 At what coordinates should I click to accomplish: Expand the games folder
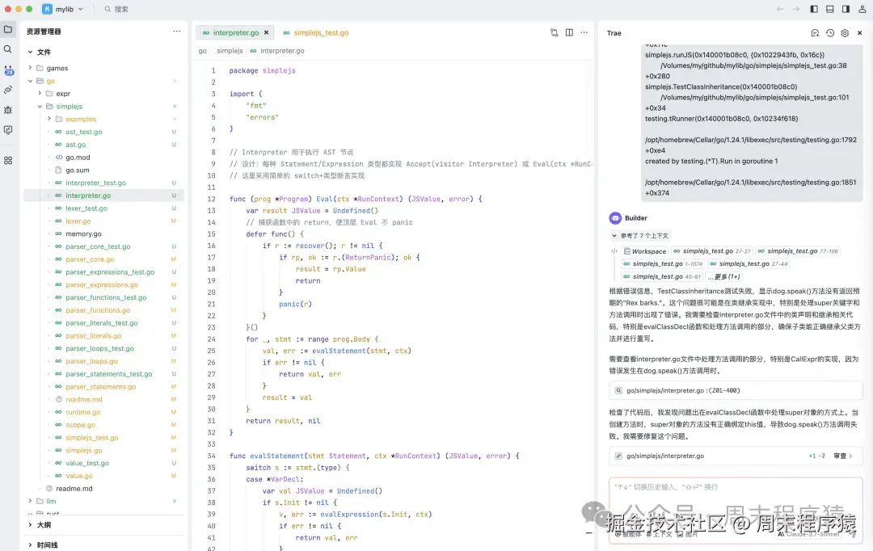[x=30, y=68]
